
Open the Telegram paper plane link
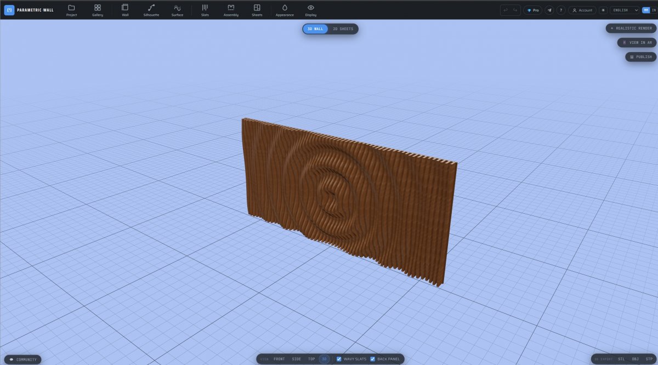tap(549, 10)
